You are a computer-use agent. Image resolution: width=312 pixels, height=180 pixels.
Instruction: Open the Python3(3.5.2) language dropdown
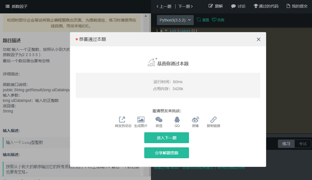(x=175, y=20)
